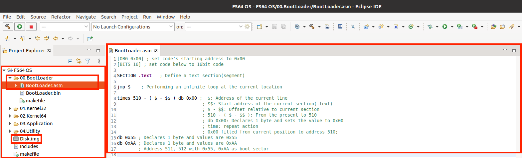This screenshot has width=522, height=158.
Task: Open the Back history dropdown arrow
Action: tap(63, 38)
